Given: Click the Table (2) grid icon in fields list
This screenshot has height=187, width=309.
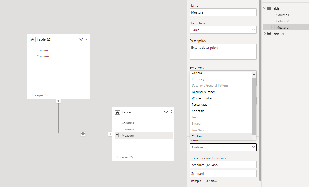Looking at the screenshot, I should click(269, 34).
